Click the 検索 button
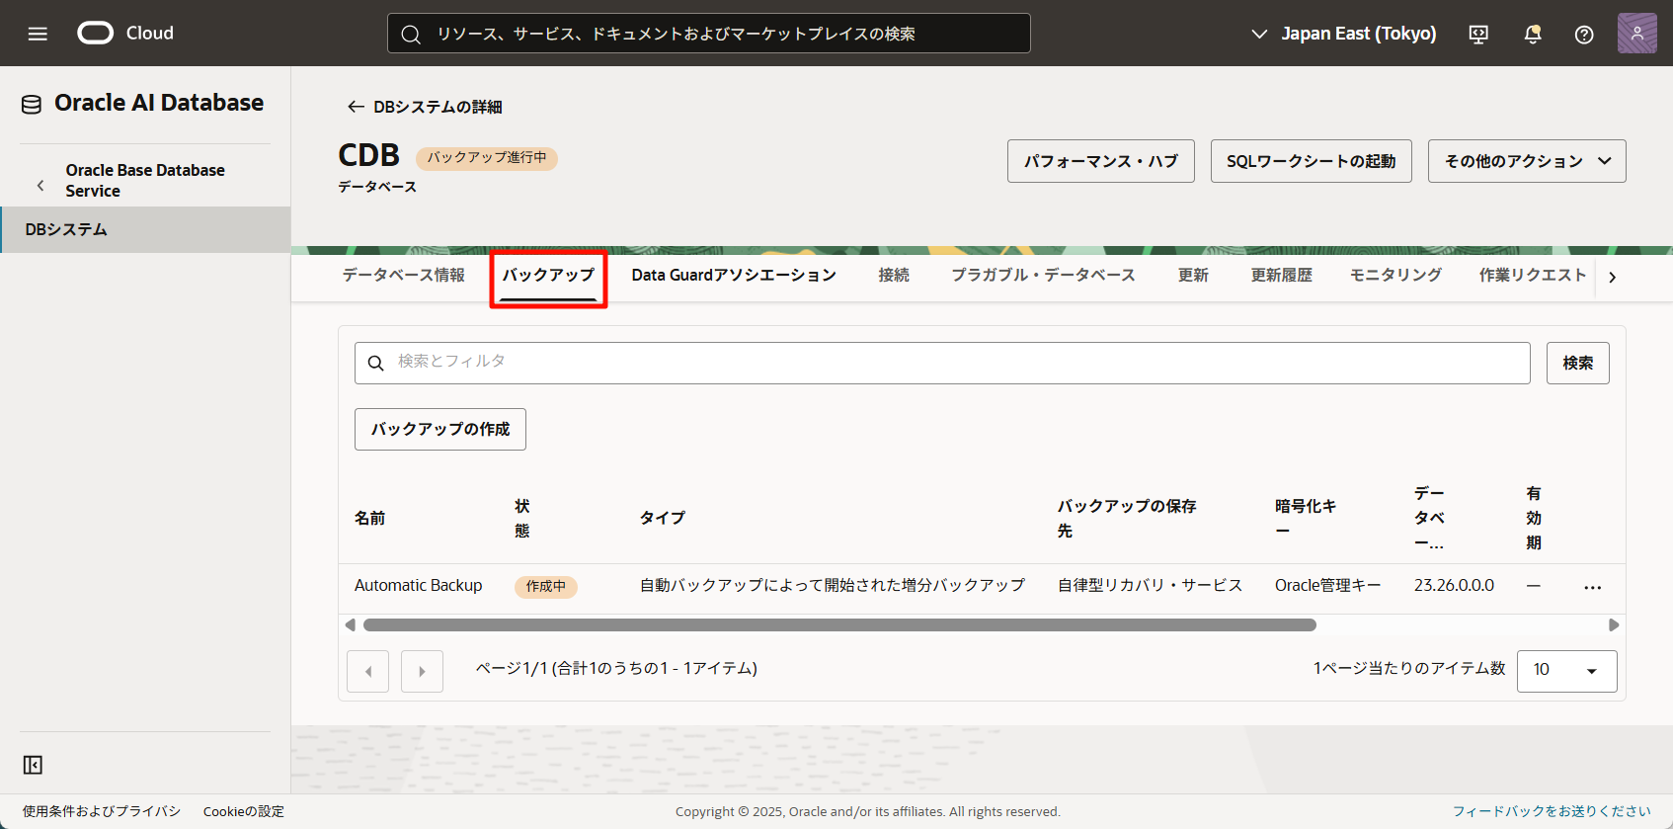 (x=1577, y=363)
